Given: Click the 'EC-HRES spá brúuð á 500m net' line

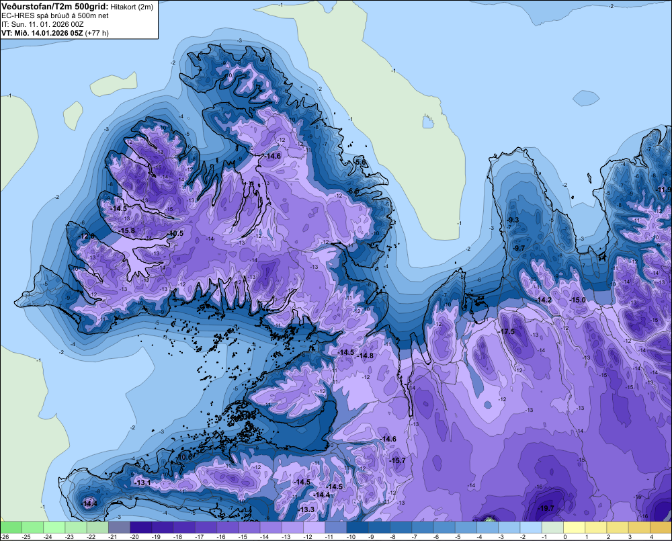Looking at the screenshot, I should 55,16.
